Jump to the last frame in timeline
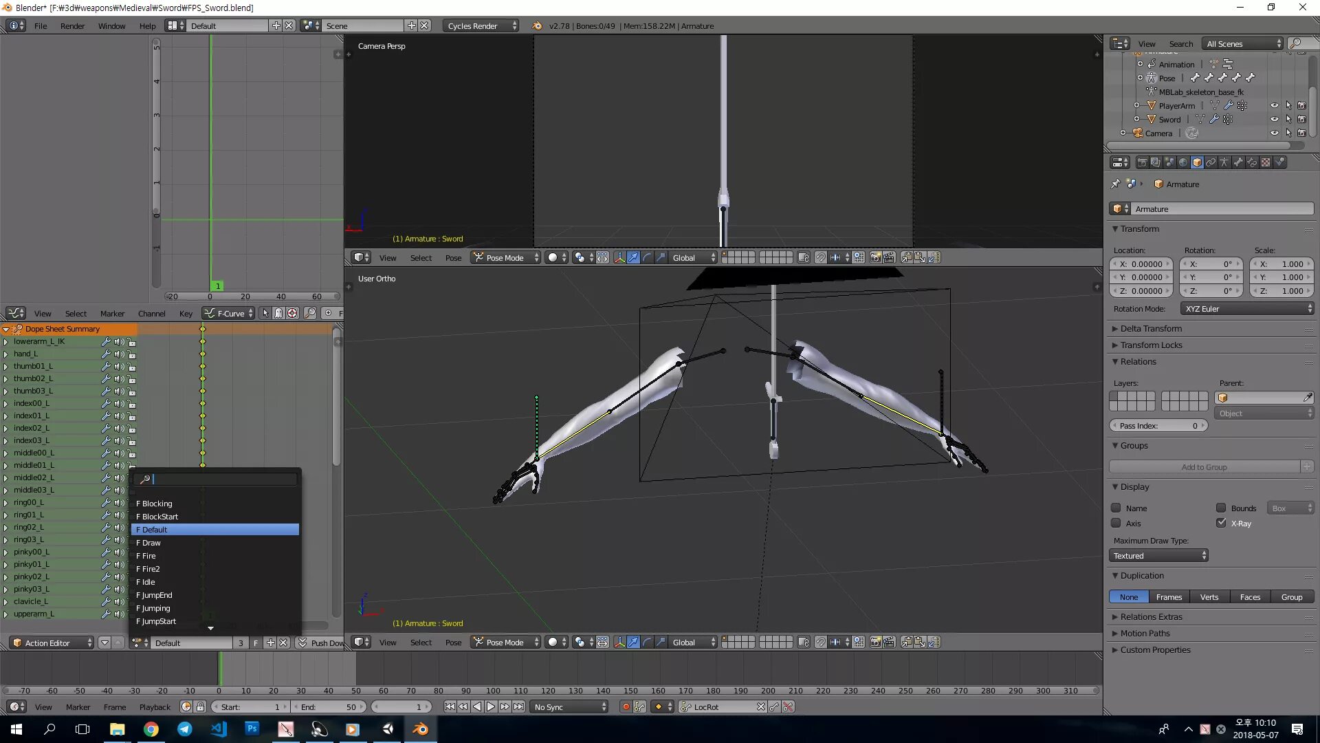Viewport: 1320px width, 743px height. (x=518, y=707)
